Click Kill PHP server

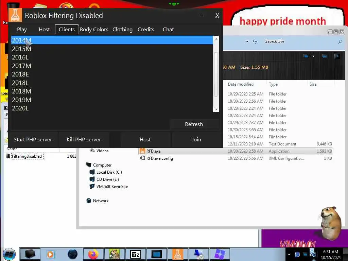pyautogui.click(x=84, y=140)
